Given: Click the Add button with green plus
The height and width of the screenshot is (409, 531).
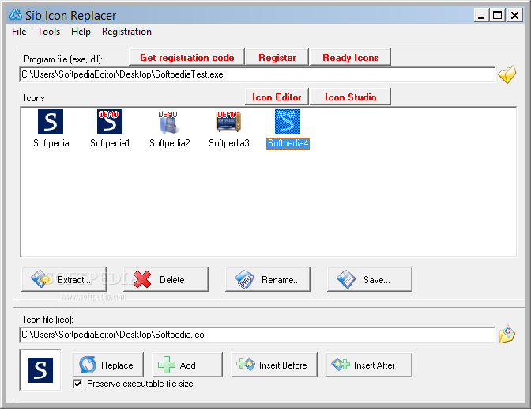Looking at the screenshot, I should click(x=187, y=365).
